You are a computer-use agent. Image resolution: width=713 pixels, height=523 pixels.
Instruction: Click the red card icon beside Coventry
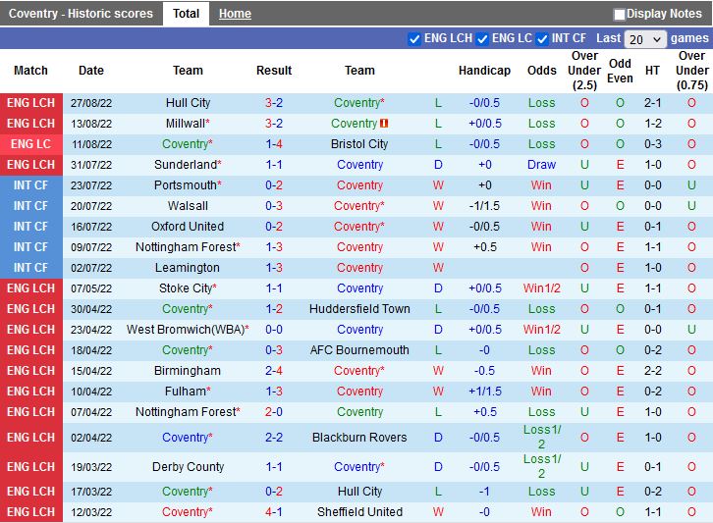(x=384, y=123)
